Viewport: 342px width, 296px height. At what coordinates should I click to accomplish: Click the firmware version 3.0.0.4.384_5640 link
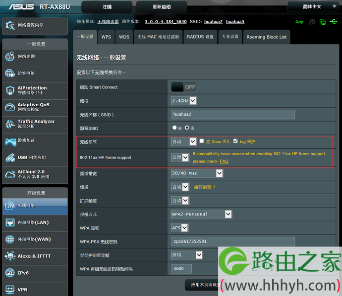tap(166, 22)
